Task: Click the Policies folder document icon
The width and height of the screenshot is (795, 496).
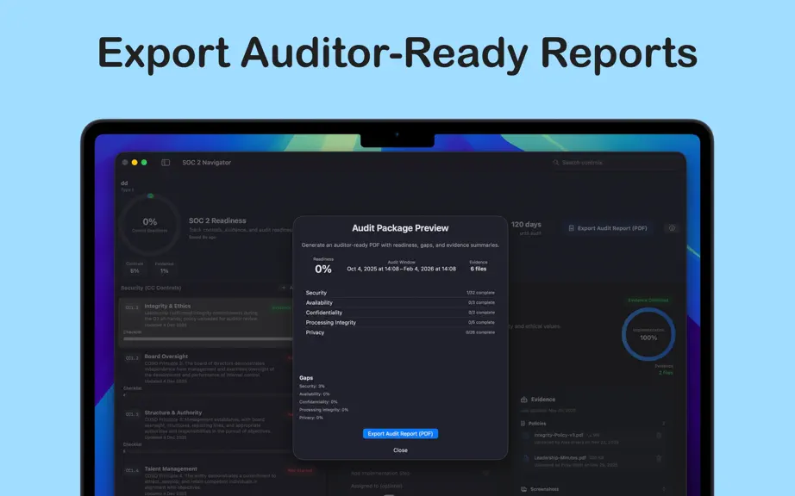Action: (x=523, y=424)
